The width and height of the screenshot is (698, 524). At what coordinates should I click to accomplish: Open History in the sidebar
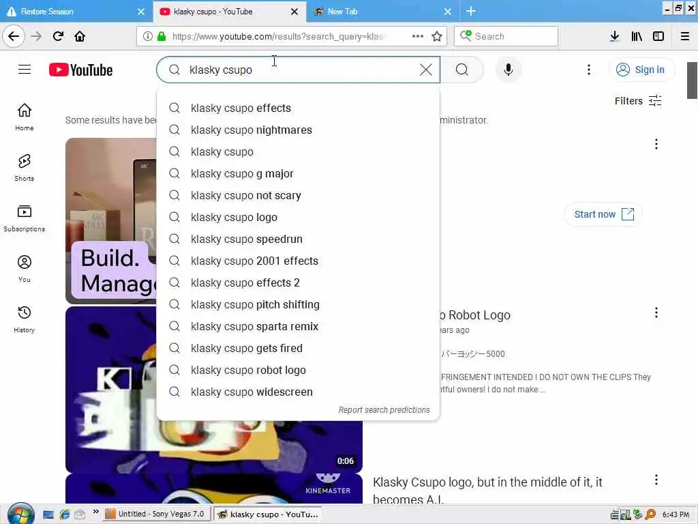(25, 319)
